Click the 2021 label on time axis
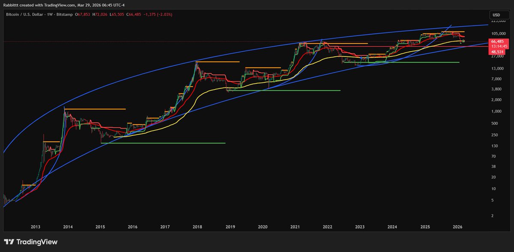The height and width of the screenshot is (252, 514). point(295,227)
